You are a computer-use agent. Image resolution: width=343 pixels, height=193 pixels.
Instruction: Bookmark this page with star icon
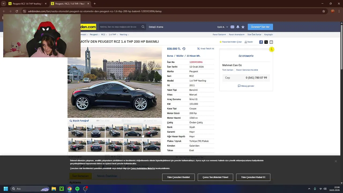pos(324,11)
